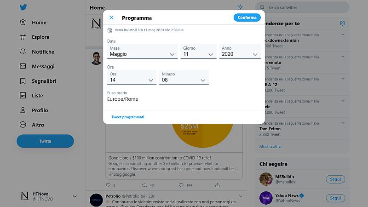The height and width of the screenshot is (207, 368).
Task: Close the Programma dialog with X
Action: tap(111, 18)
